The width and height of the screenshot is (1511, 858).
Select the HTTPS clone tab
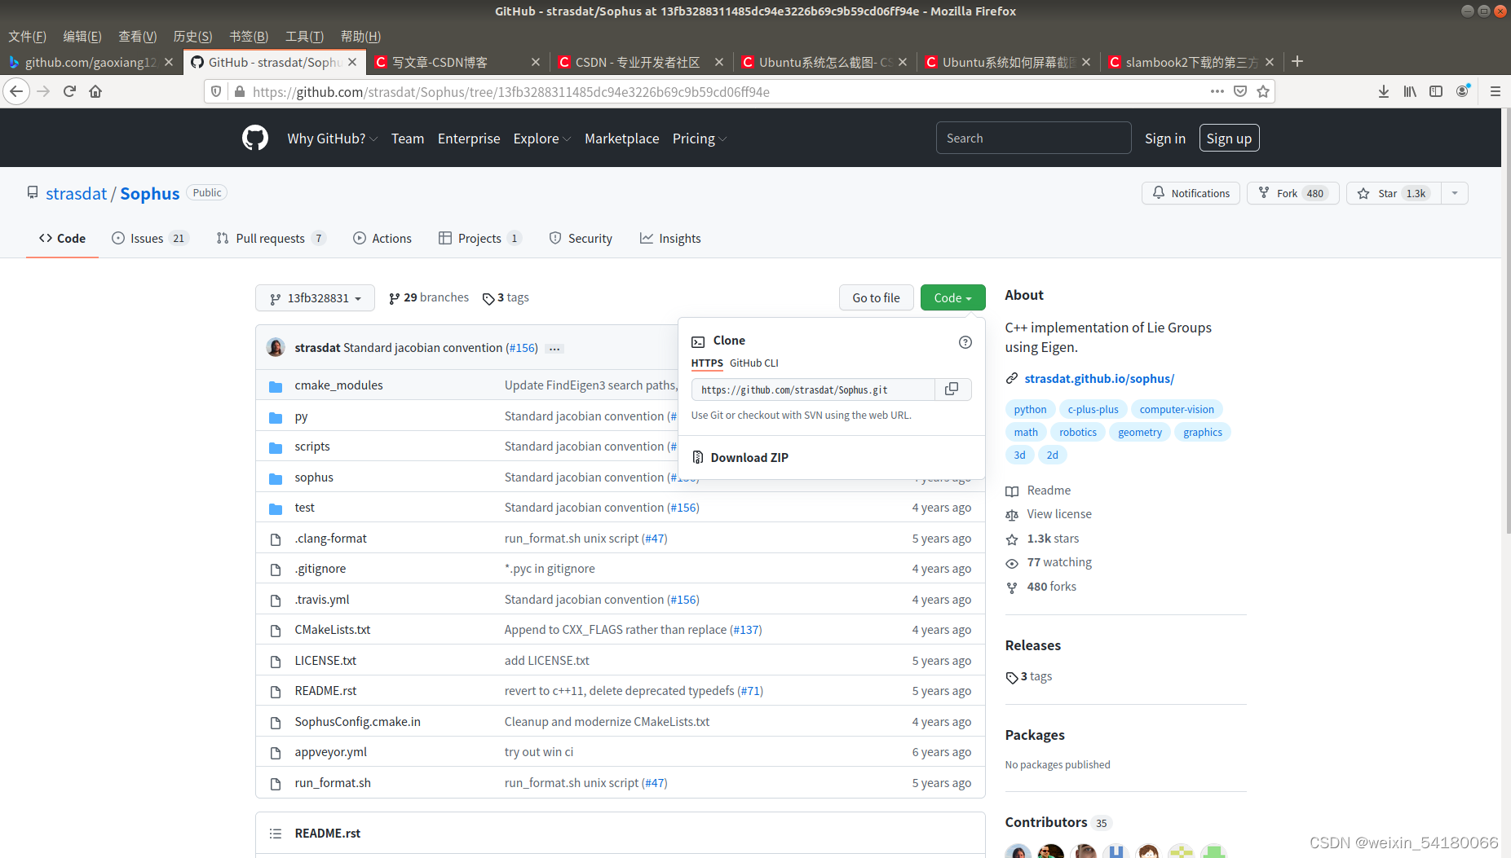coord(707,363)
